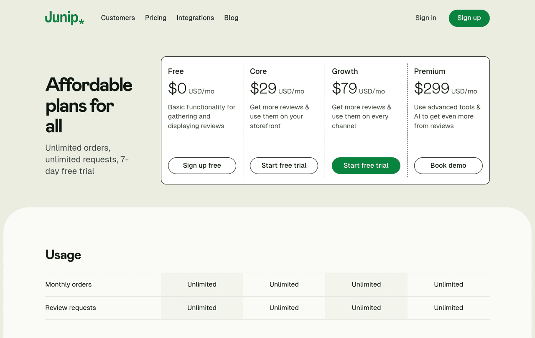This screenshot has height=338, width=535.
Task: Click the Sign in link
Action: [x=426, y=18]
